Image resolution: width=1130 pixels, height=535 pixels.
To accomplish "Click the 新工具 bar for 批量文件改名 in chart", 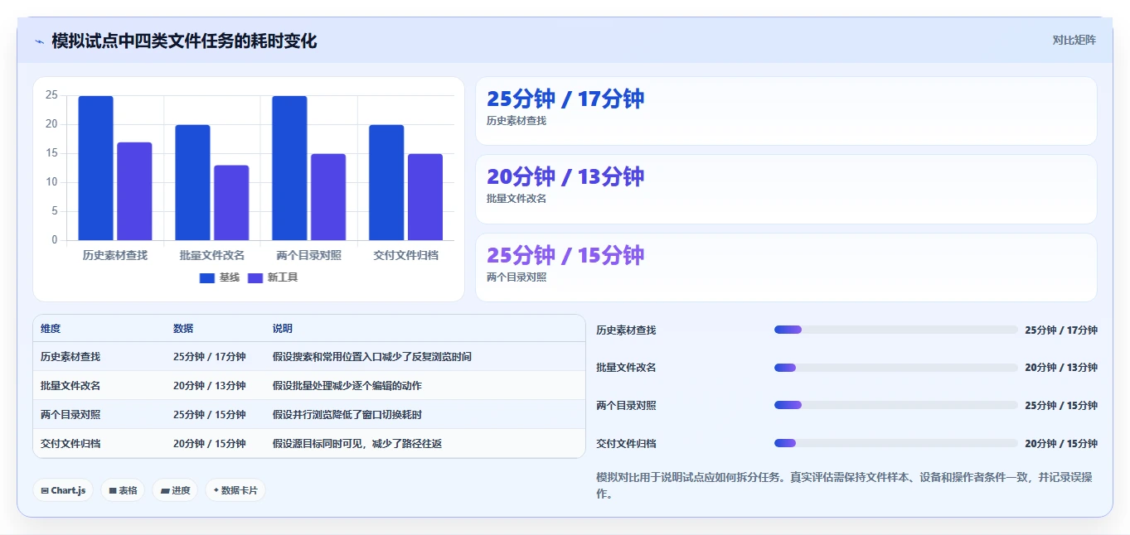I will 231,203.
